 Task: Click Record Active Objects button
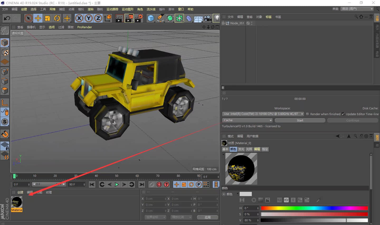(151, 184)
